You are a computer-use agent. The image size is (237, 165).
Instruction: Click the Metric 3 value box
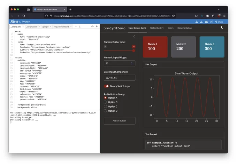point(212,47)
